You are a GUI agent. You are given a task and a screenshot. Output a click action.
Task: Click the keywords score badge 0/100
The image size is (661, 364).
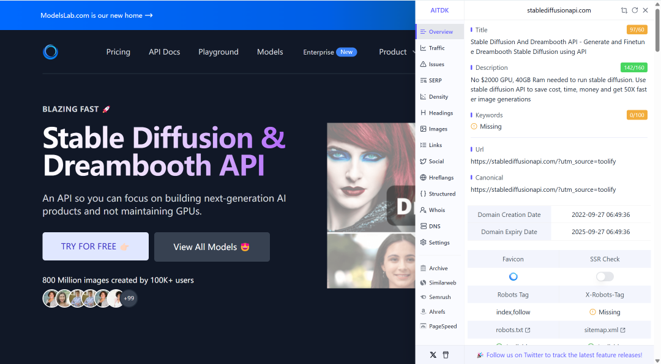coord(637,115)
